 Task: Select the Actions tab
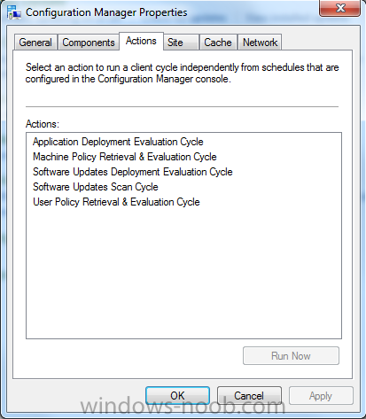(141, 41)
